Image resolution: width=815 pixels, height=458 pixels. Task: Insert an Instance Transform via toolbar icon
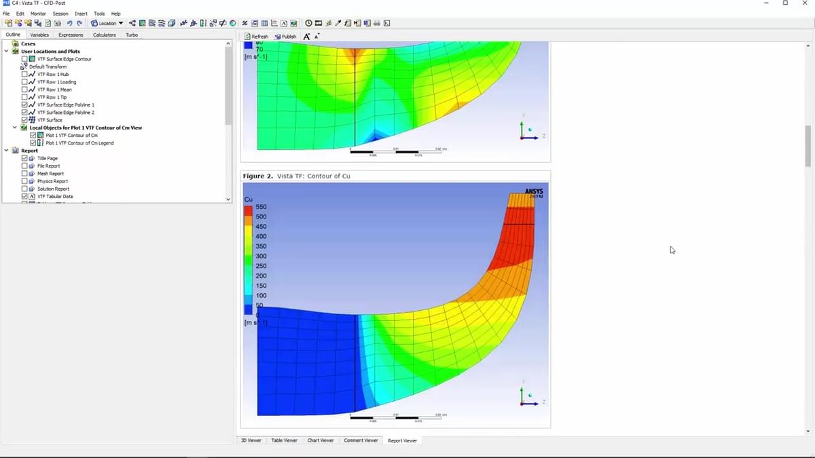[x=213, y=23]
